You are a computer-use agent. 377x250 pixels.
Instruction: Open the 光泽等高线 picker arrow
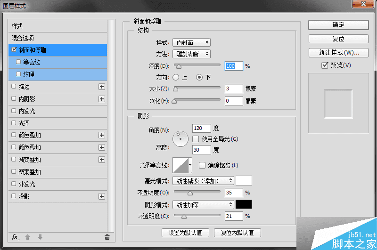tap(190, 165)
